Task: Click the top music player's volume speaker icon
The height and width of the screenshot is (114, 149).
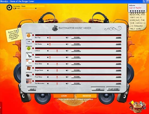Action: 36,8
